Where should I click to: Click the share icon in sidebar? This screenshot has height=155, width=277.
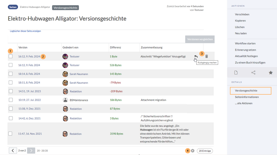253,73
